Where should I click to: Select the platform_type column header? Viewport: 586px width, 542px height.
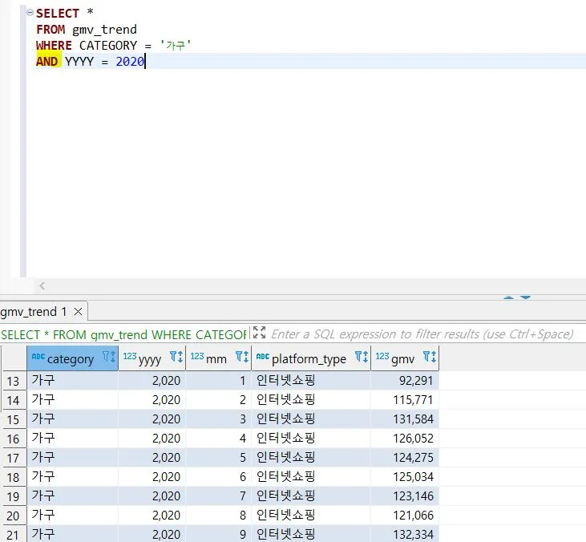[x=311, y=358]
